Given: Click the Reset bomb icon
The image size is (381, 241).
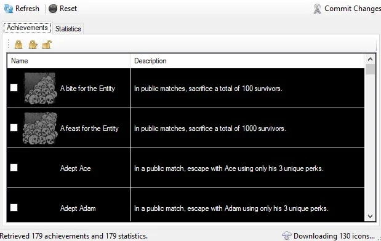Looking at the screenshot, I should [53, 9].
